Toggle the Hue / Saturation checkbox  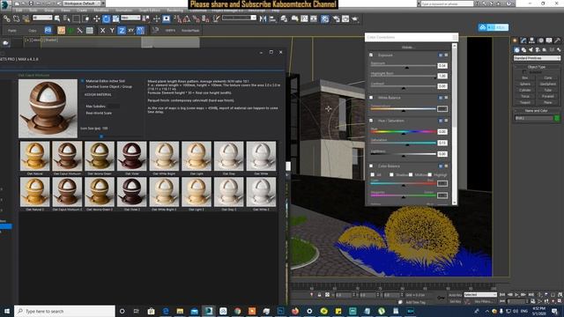(371, 121)
